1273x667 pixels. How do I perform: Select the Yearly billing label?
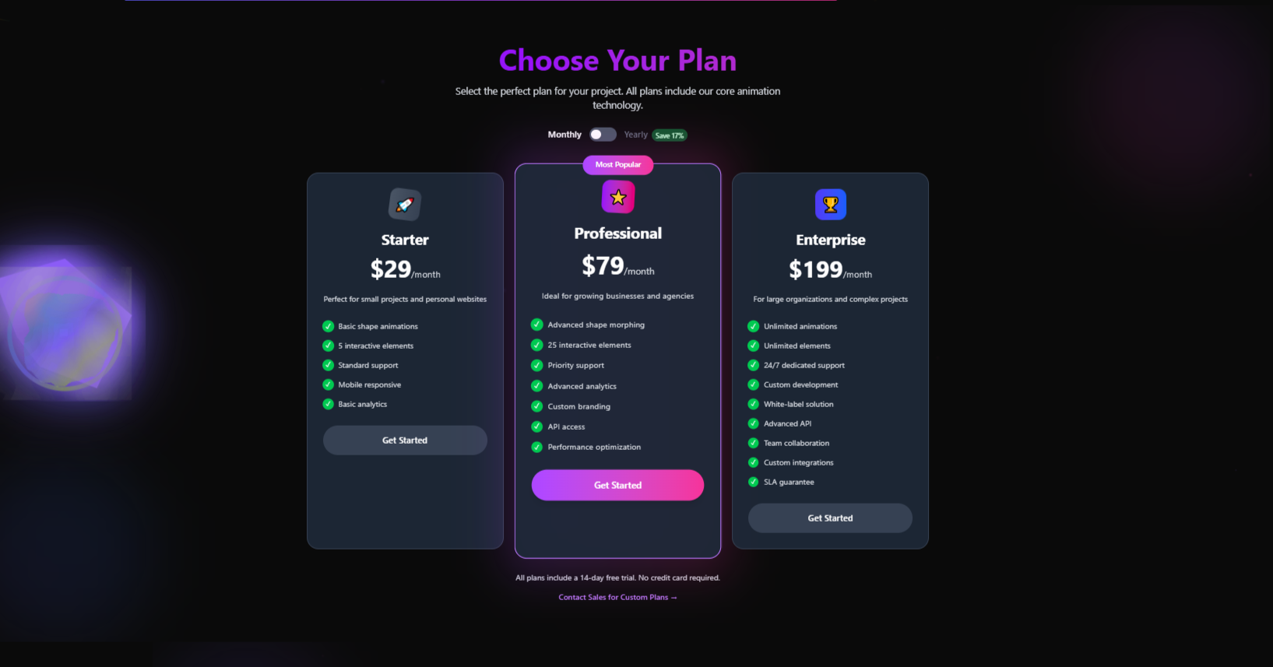click(x=635, y=135)
